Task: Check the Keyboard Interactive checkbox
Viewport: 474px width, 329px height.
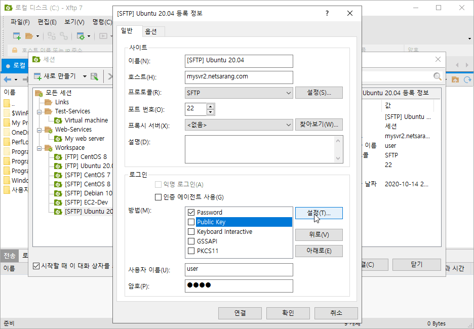Action: [191, 232]
